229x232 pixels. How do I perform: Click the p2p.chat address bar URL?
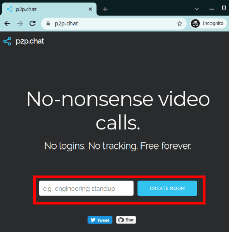pos(66,23)
